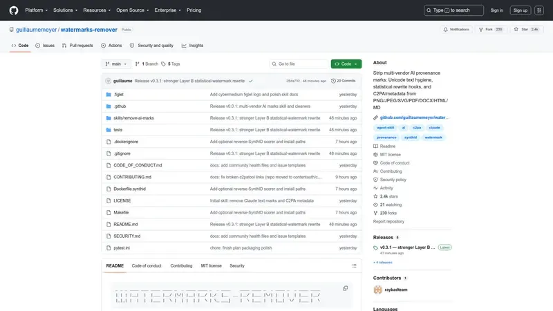This screenshot has height=311, width=553.
Task: Open the Insights tab
Action: pos(193,46)
